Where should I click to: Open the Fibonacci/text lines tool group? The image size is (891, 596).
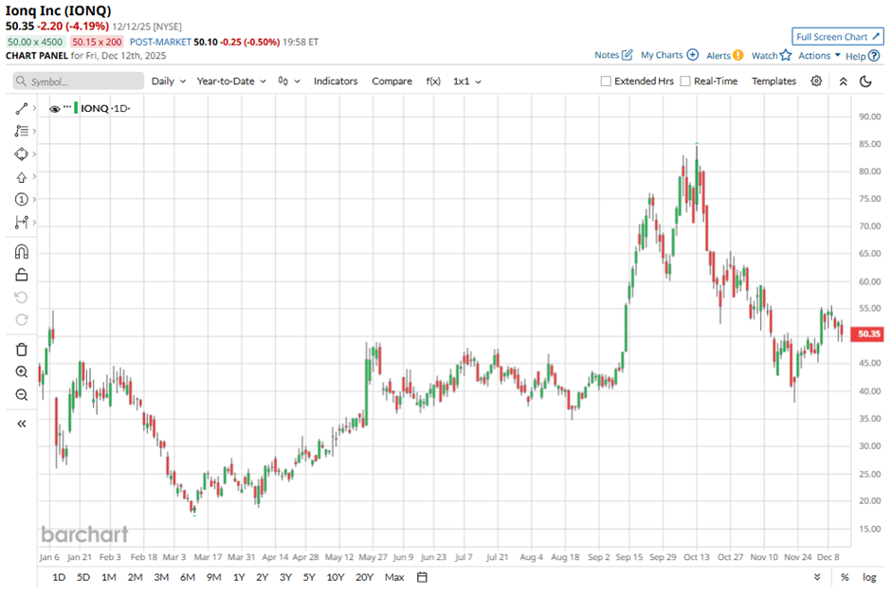click(21, 132)
